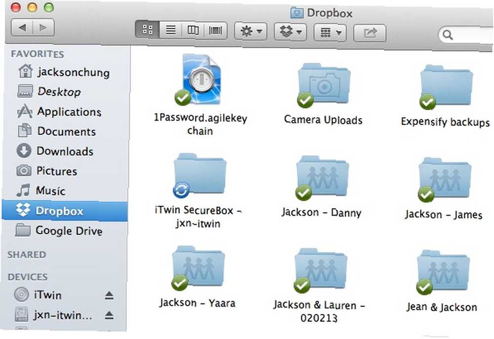494x339 pixels.
Task: Select Documents in sidebar
Action: pyautogui.click(x=57, y=131)
